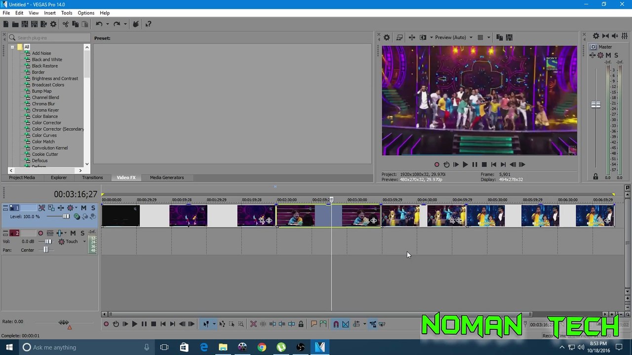Select the Zoom edit tool on timeline toolbar
Viewport: 632px width, 355px height.
241,324
